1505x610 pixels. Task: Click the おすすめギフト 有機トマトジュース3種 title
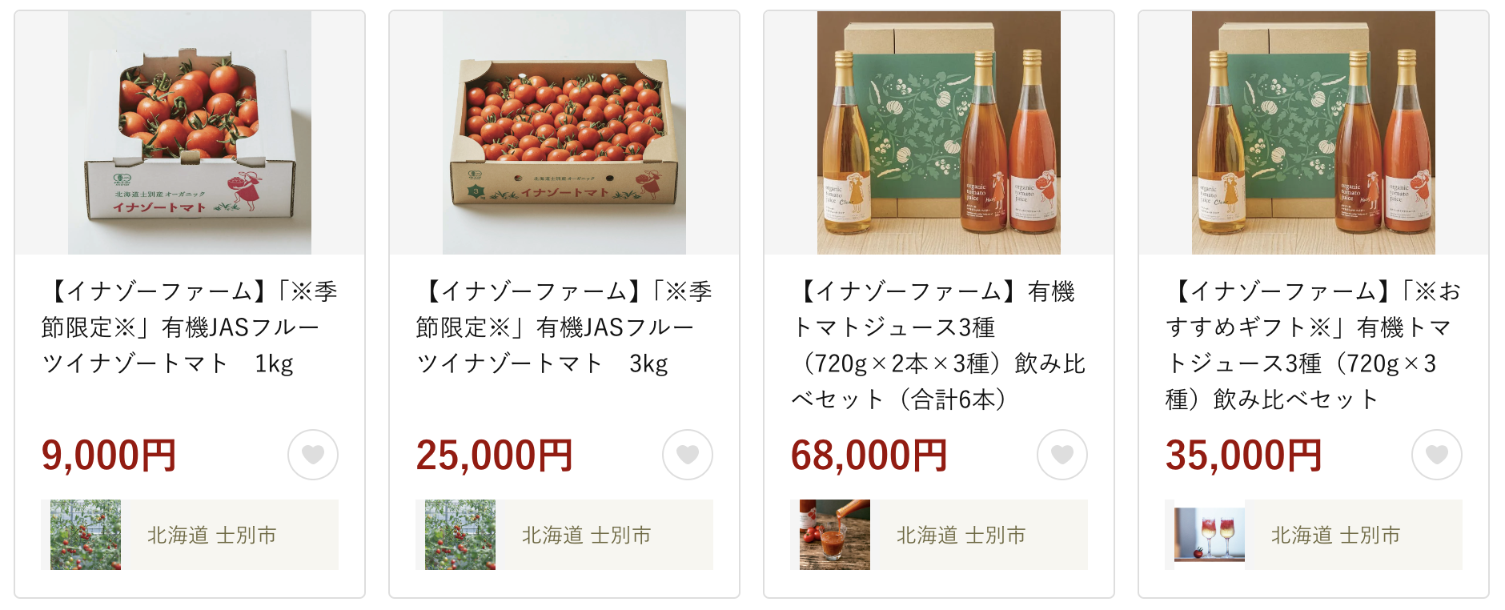1314,345
